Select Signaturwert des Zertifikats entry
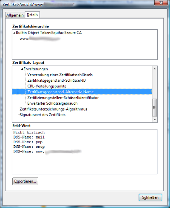The height and width of the screenshot is (208, 170). 42,115
